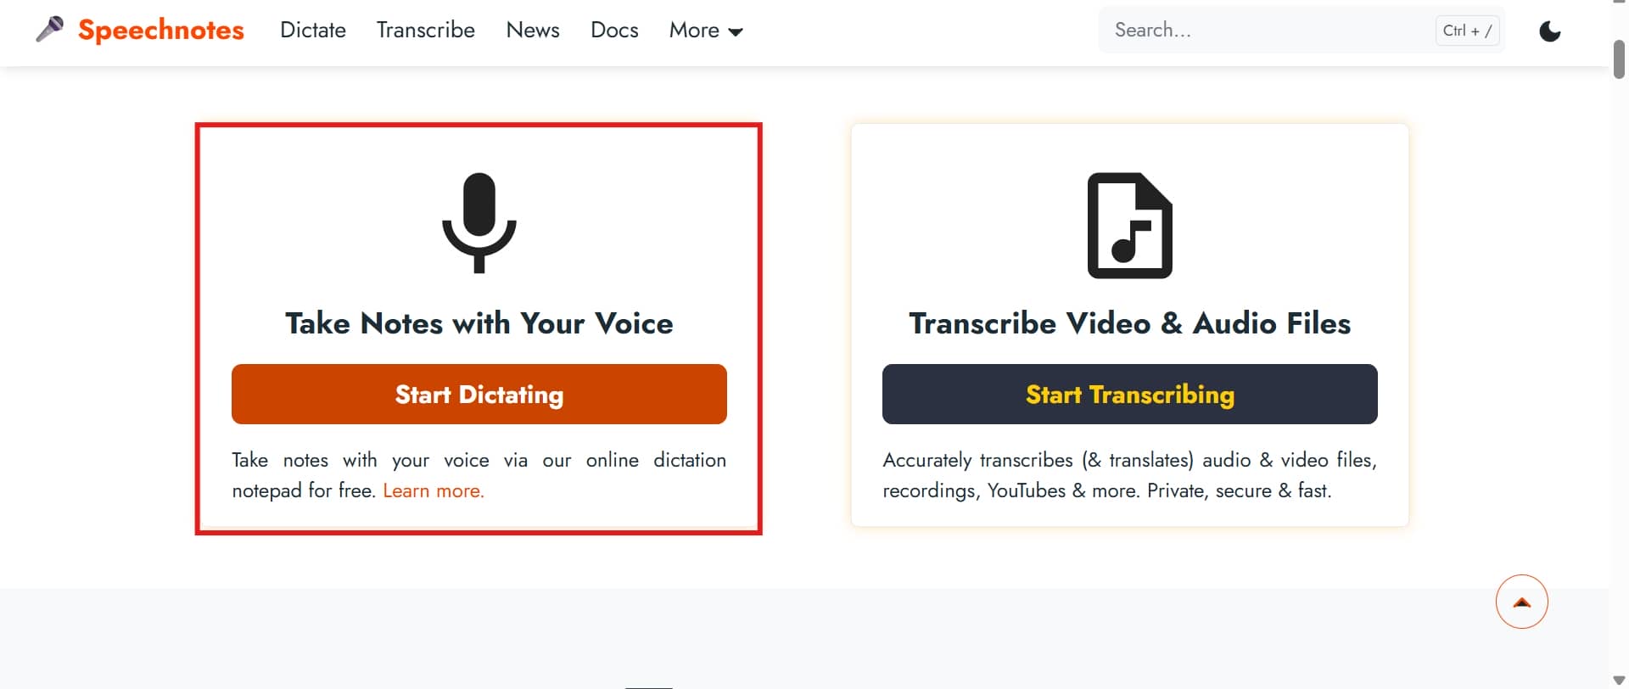Click the Speechnotes brand name

161,30
